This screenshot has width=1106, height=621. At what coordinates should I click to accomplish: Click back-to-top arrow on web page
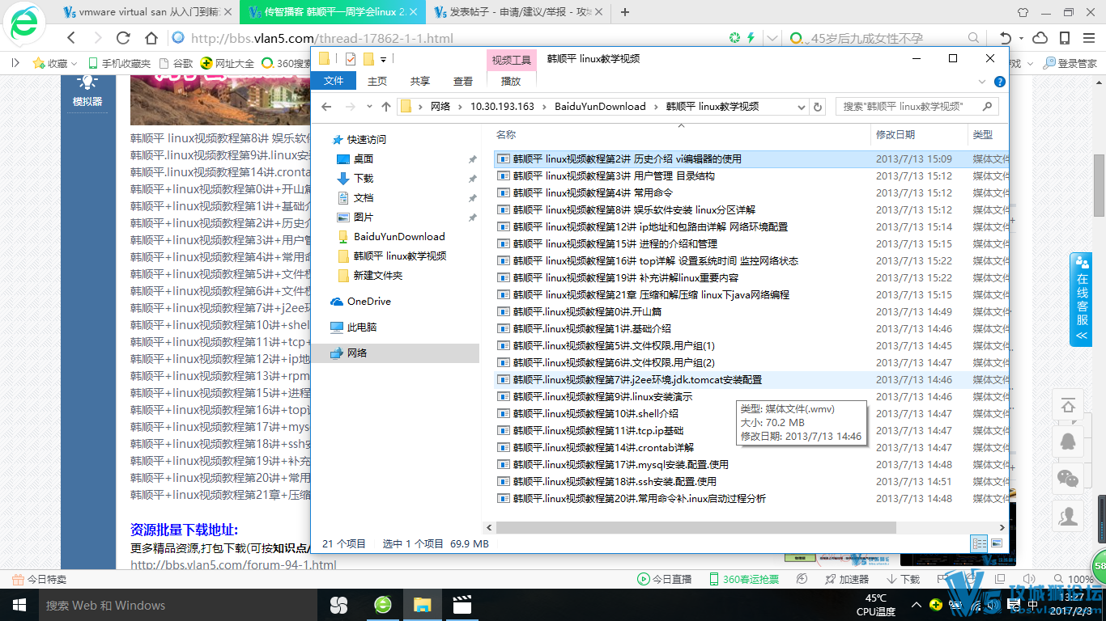click(x=1069, y=405)
